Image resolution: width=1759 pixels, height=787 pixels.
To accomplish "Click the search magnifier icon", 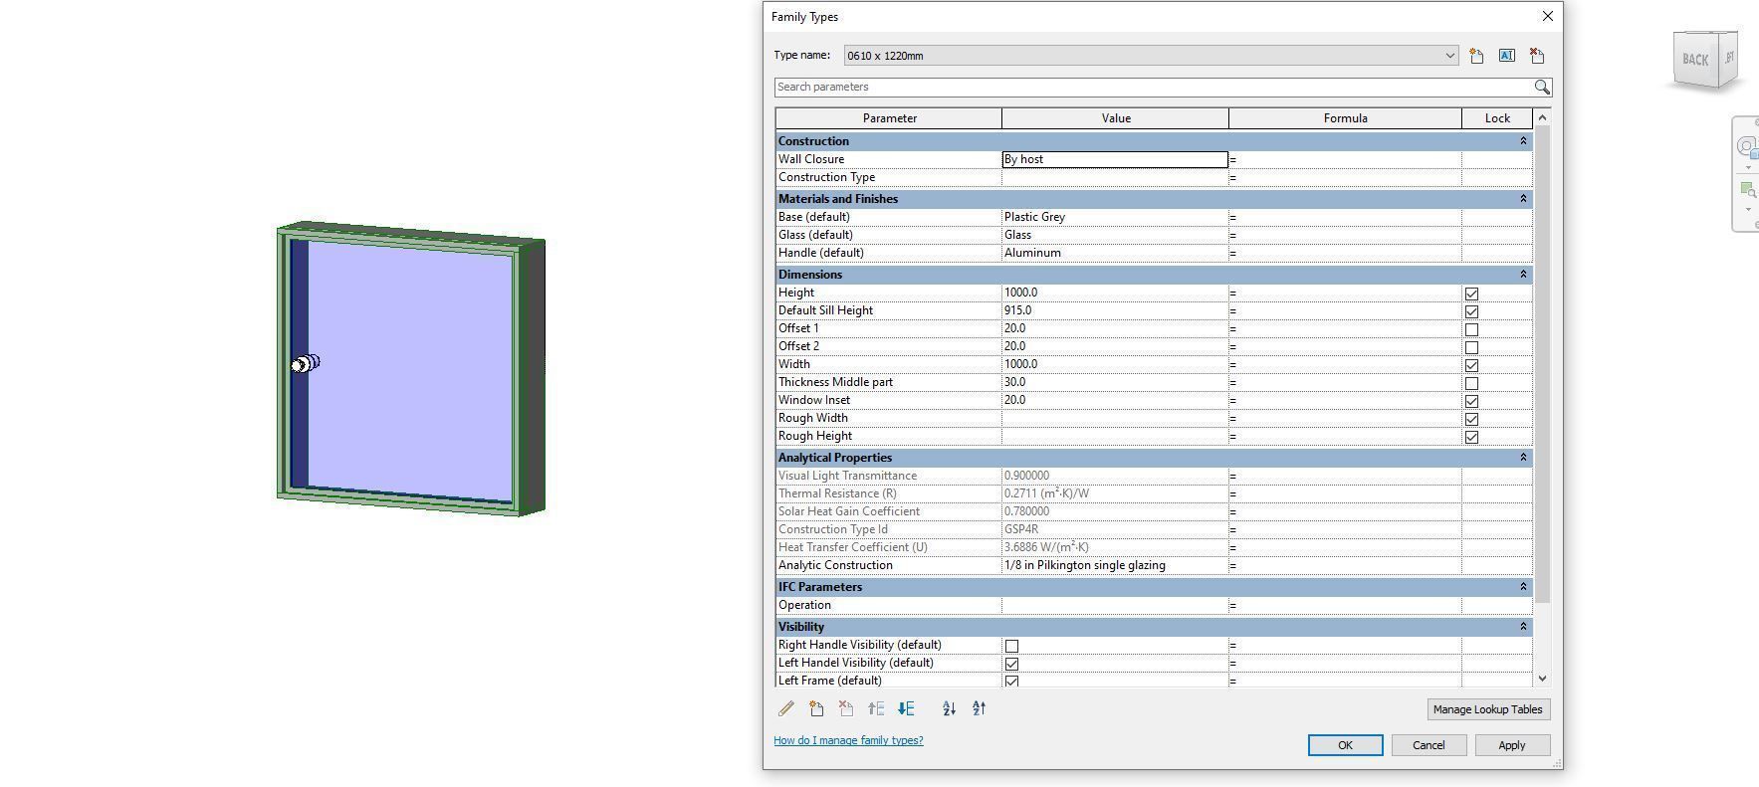I will pos(1542,88).
